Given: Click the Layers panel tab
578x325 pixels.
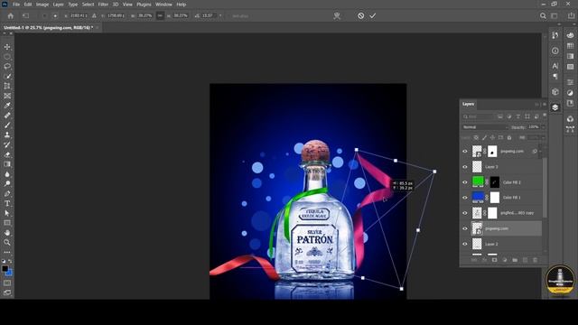Looking at the screenshot, I should click(468, 105).
